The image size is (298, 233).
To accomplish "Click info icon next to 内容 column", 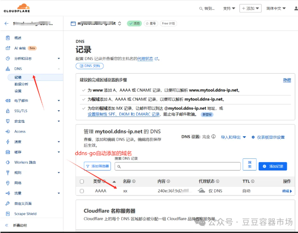I will point(168,181).
